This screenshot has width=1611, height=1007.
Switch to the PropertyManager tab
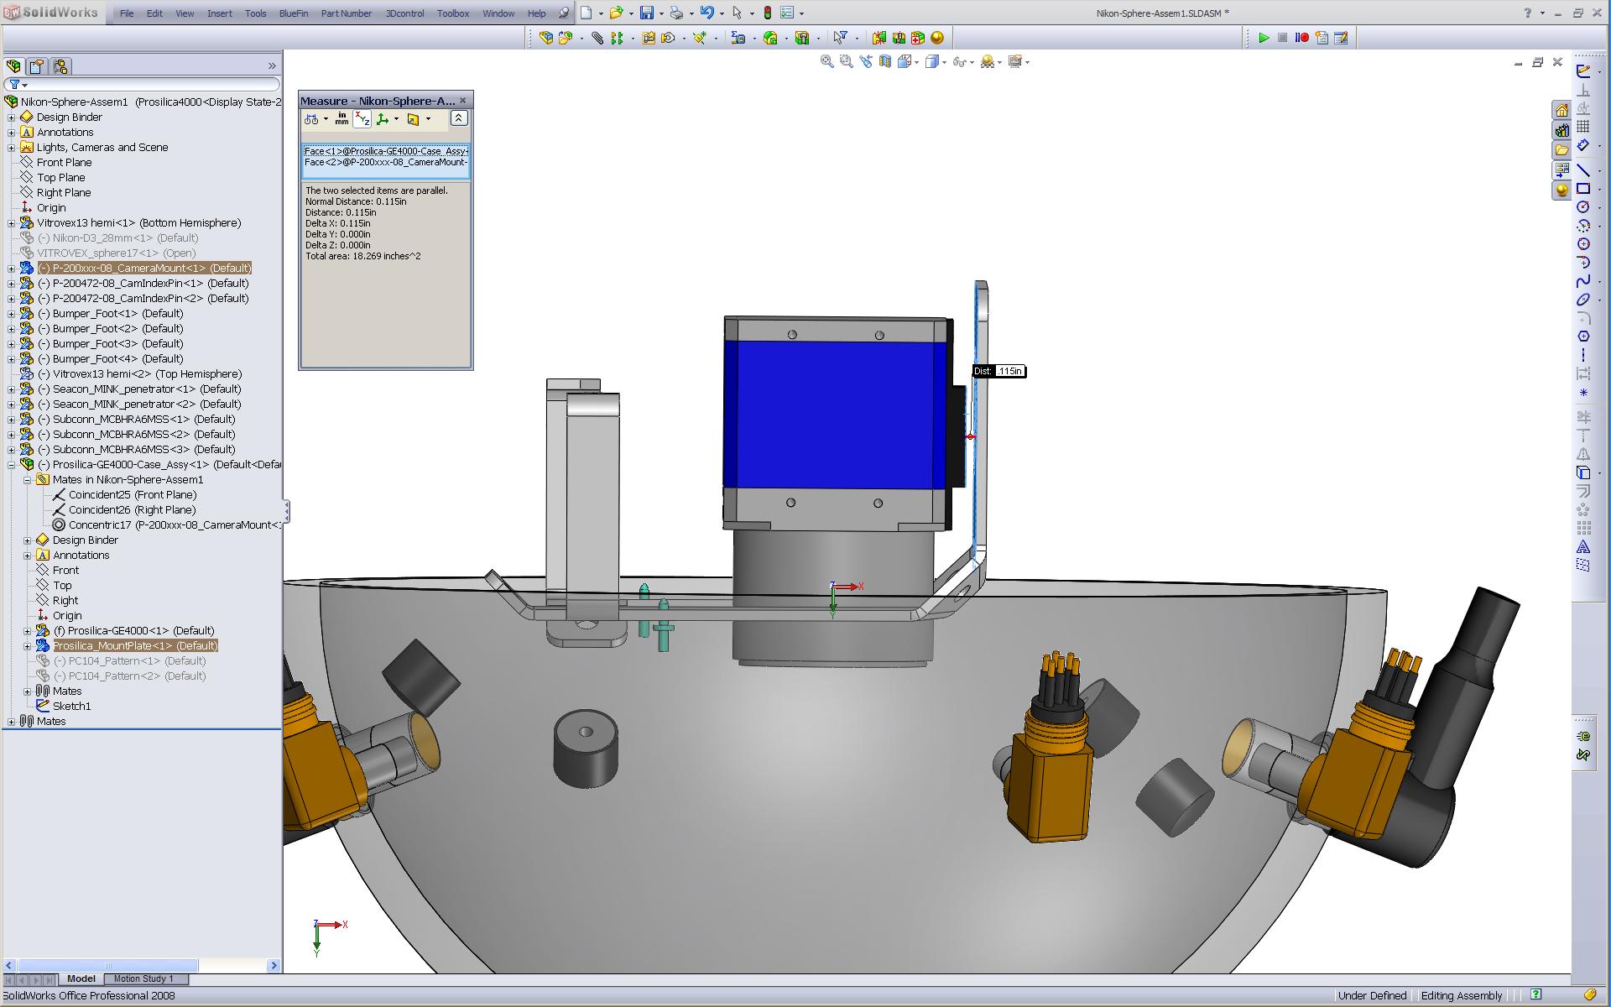coord(37,66)
